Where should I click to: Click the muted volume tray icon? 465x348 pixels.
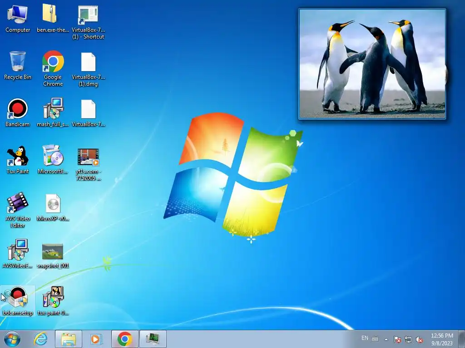pyautogui.click(x=419, y=339)
